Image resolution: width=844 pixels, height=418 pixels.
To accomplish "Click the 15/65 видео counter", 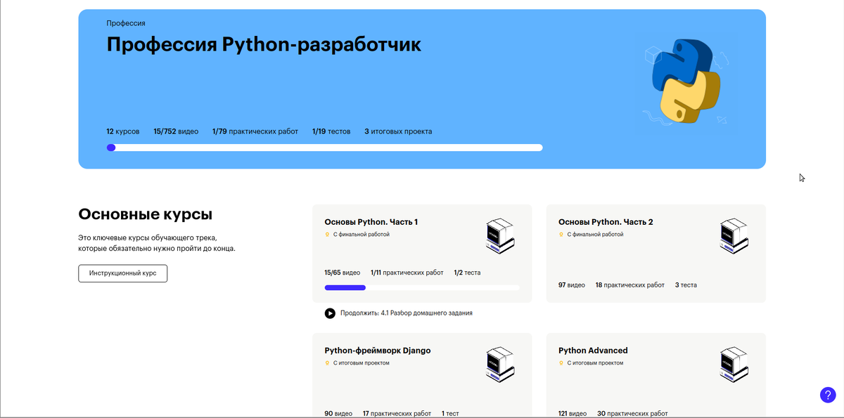I will 342,273.
